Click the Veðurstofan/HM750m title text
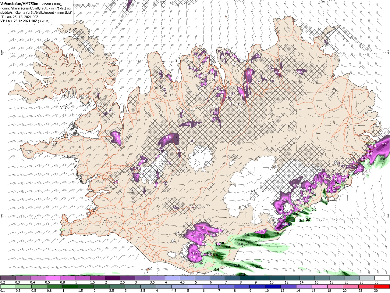 [19, 3]
